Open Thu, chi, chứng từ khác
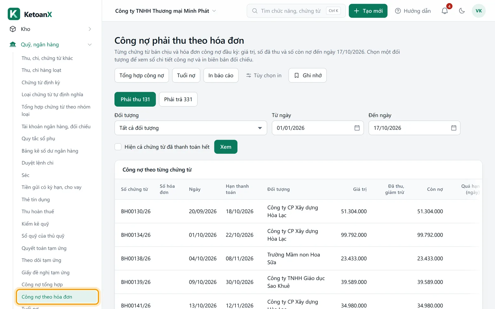This screenshot has width=495, height=309. coord(47,58)
